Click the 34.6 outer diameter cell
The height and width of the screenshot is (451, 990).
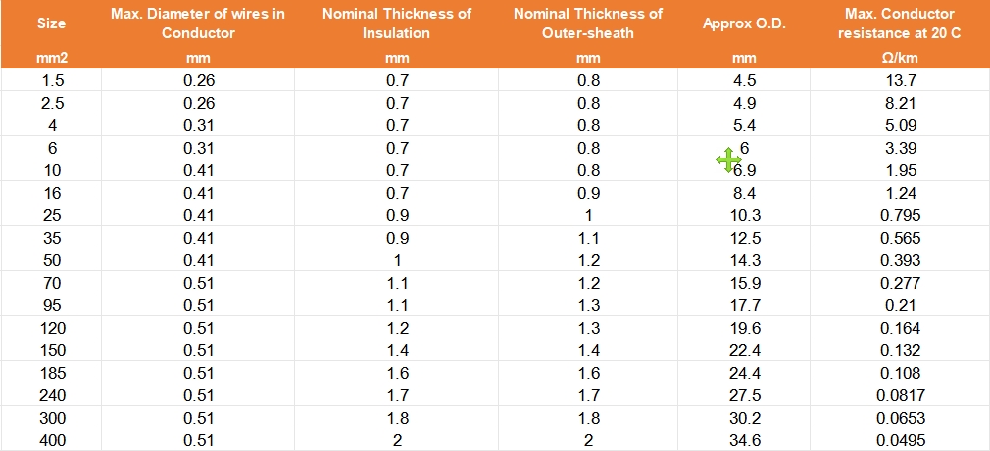[x=745, y=440]
